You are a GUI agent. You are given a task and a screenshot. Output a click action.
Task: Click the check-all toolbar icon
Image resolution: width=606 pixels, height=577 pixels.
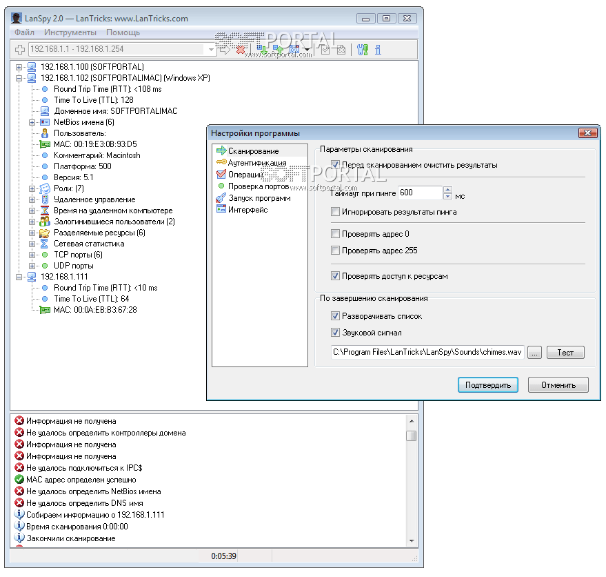pyautogui.click(x=325, y=50)
